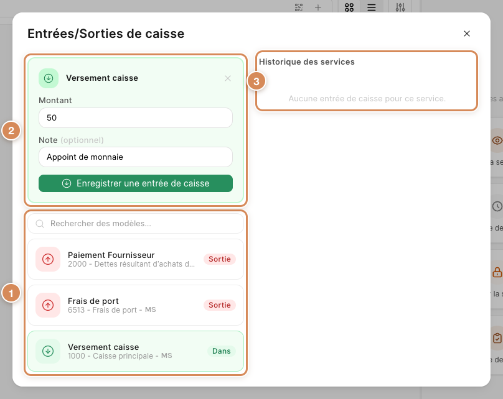Click the Montant label
Screen dimensions: 503x399
coord(55,101)
